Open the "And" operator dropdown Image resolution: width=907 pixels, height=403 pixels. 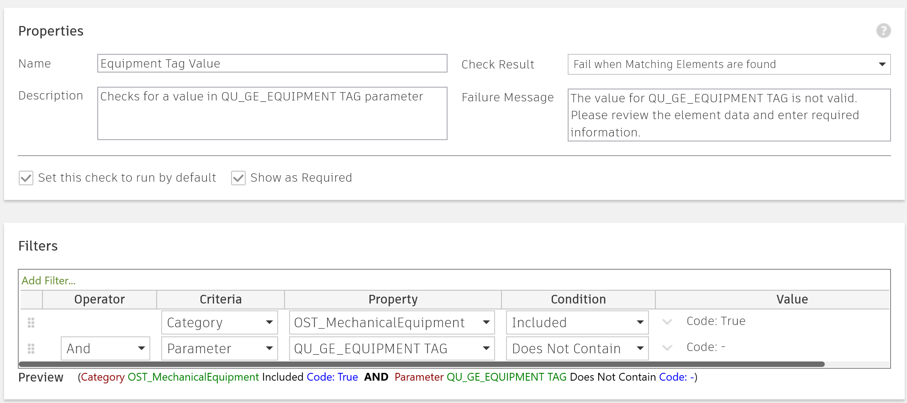[x=142, y=348]
